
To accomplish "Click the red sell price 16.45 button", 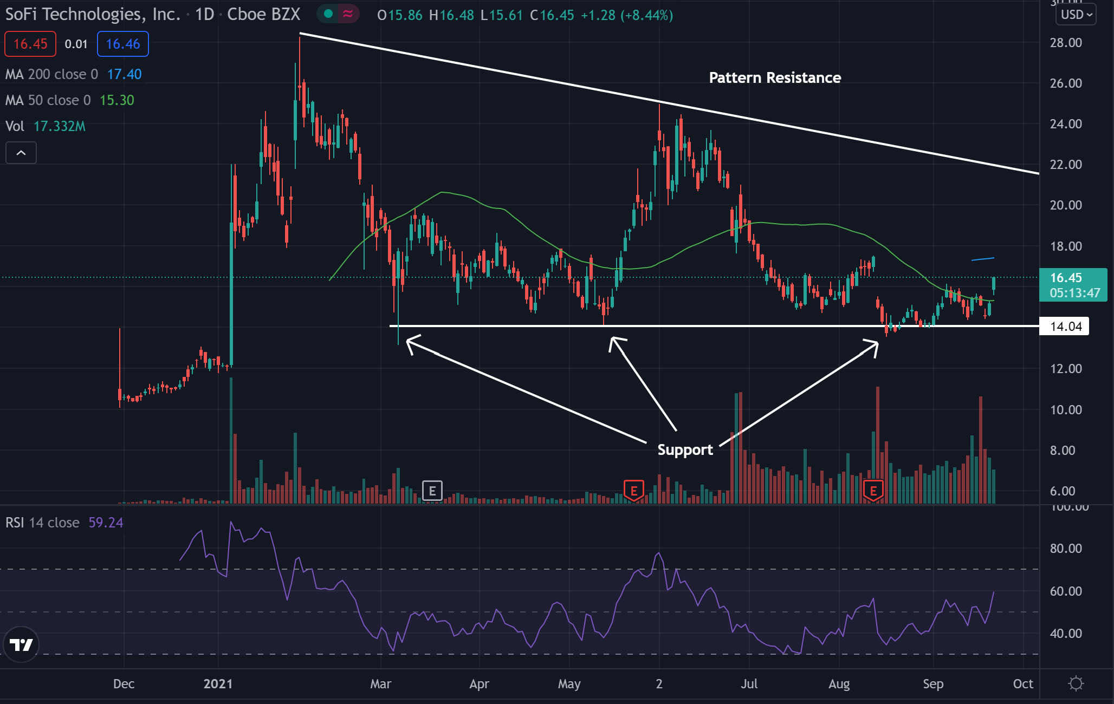I will click(x=30, y=44).
